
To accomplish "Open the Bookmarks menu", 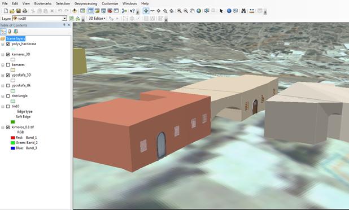I will tap(43, 3).
